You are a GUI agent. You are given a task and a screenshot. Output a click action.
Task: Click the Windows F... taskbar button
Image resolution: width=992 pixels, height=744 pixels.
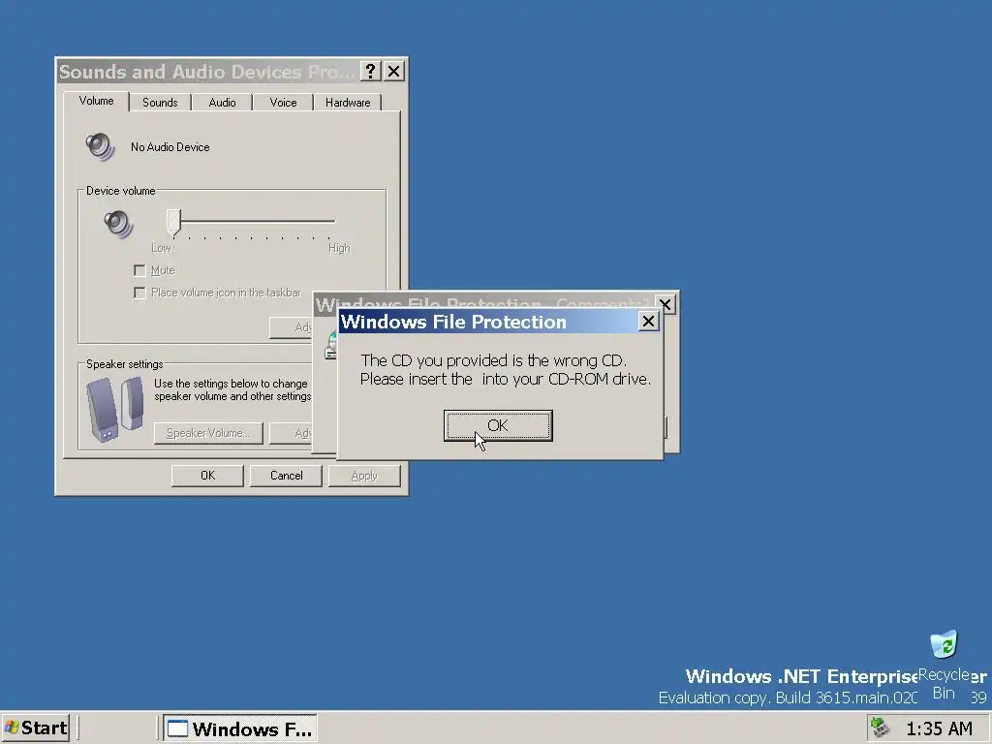240,728
